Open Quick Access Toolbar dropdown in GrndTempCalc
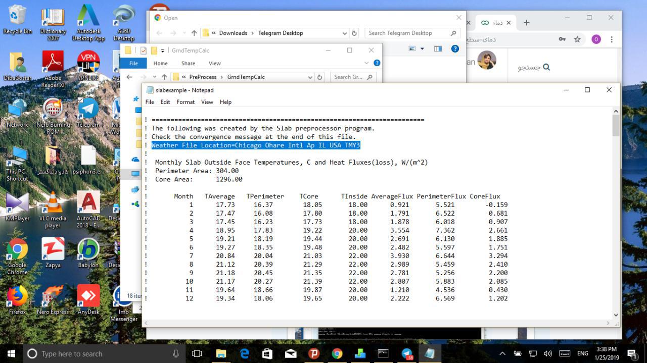 (163, 50)
